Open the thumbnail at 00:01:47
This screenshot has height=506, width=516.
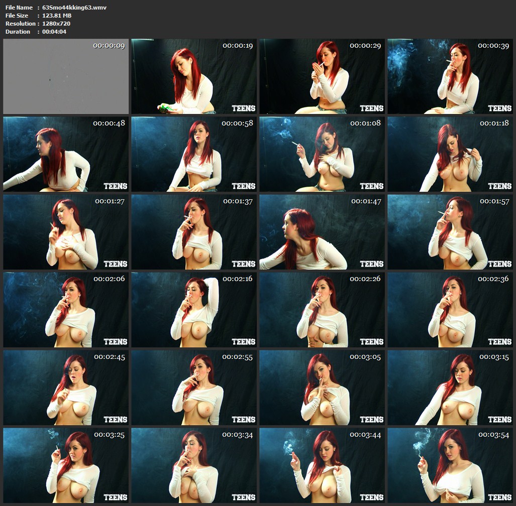[x=322, y=232]
